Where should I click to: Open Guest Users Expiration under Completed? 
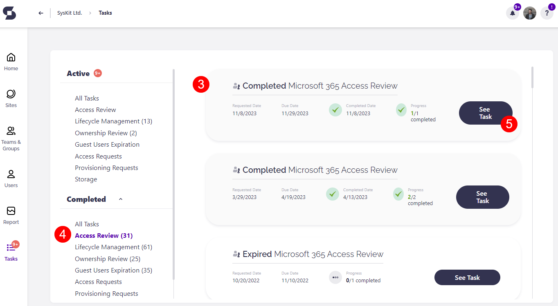113,270
